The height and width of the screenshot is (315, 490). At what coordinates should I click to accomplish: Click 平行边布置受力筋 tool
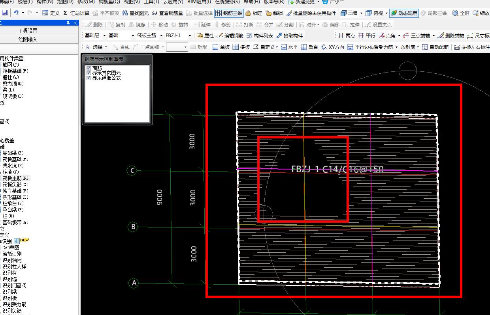(x=370, y=47)
